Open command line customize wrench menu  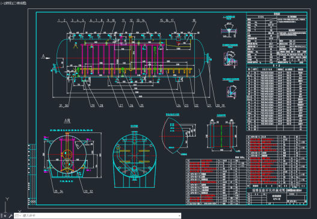pos(10,216)
